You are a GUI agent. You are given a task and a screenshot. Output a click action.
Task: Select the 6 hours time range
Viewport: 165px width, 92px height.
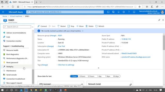point(82,76)
